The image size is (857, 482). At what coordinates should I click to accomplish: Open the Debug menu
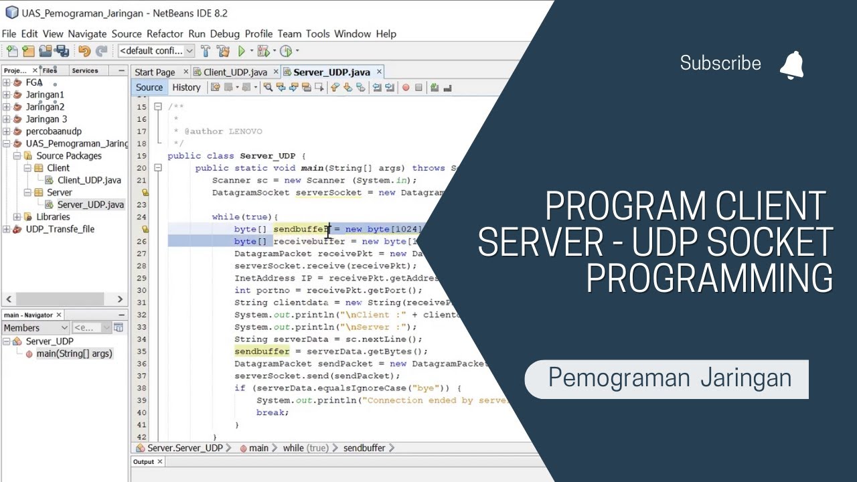[x=225, y=33]
